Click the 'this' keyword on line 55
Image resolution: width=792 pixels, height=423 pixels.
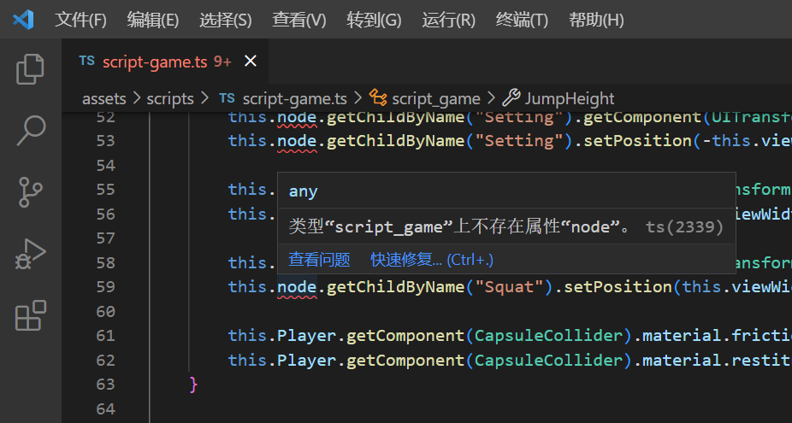click(247, 190)
